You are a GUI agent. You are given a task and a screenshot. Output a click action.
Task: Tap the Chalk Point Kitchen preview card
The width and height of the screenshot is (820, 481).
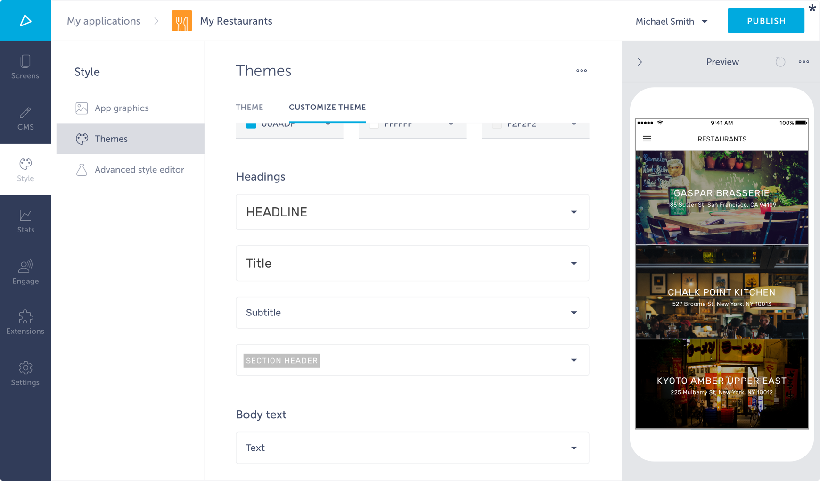[x=722, y=292]
